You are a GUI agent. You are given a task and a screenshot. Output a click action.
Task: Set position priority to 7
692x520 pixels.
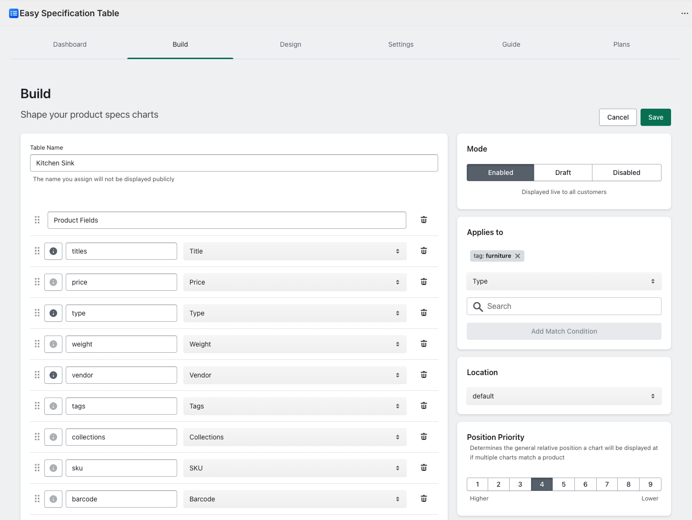coord(607,484)
